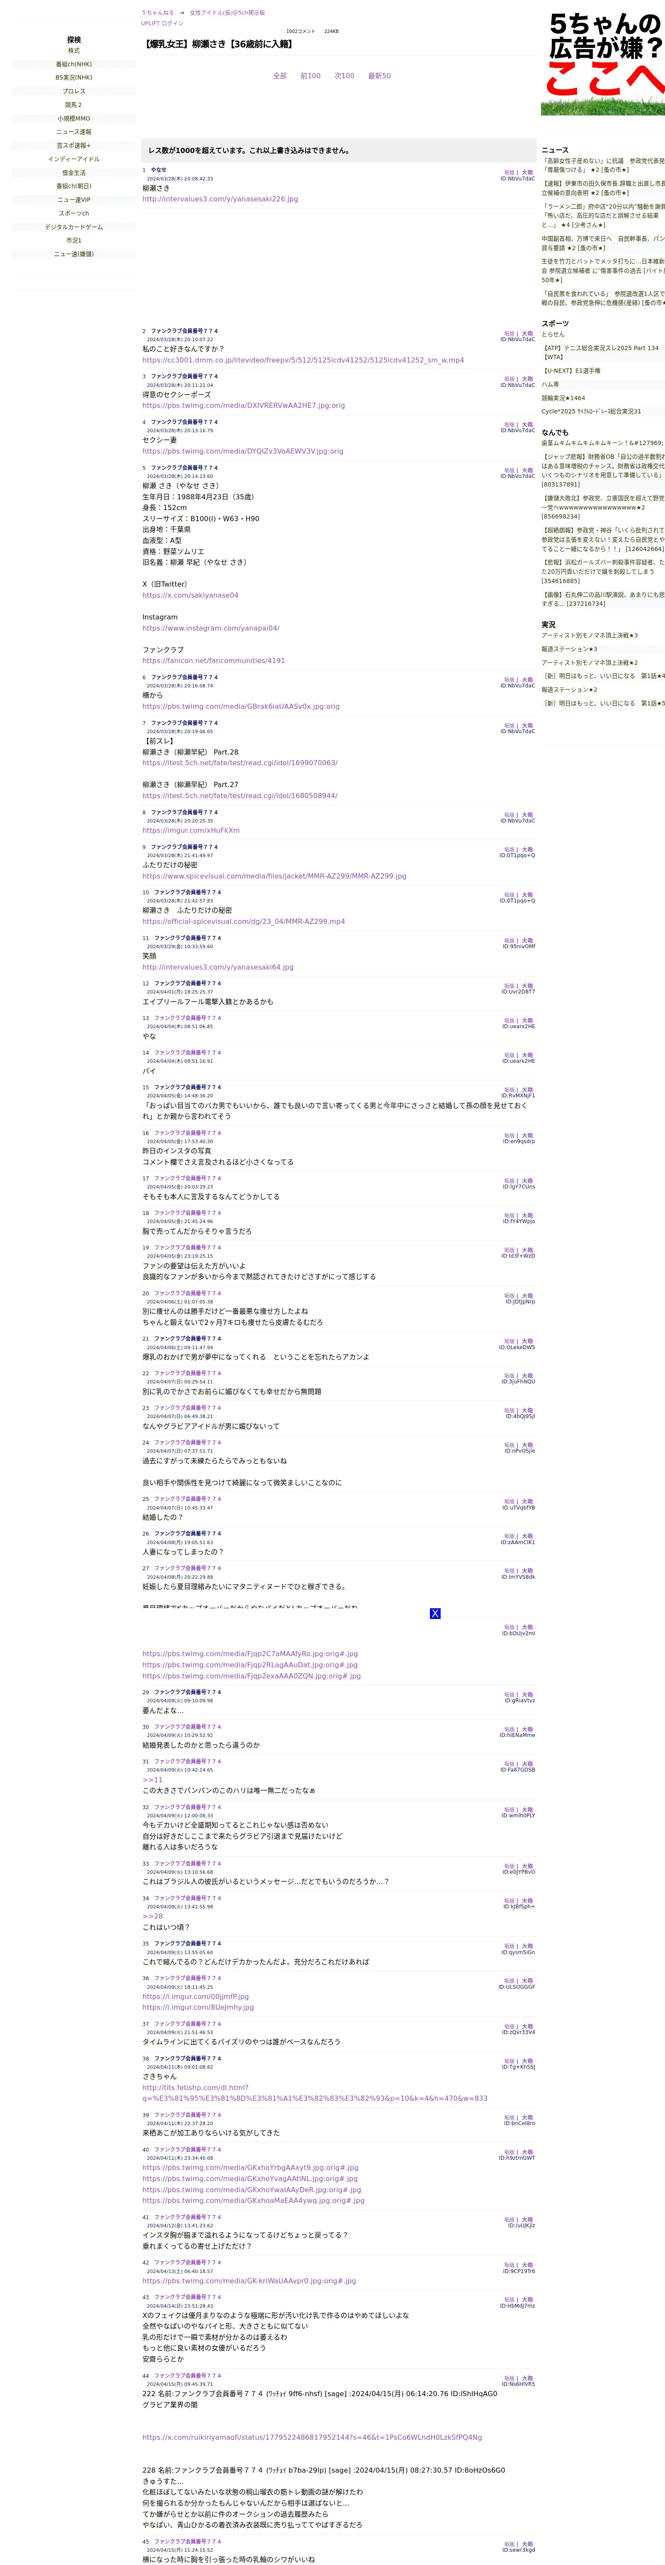Open ハム専 thread link

pyautogui.click(x=550, y=384)
